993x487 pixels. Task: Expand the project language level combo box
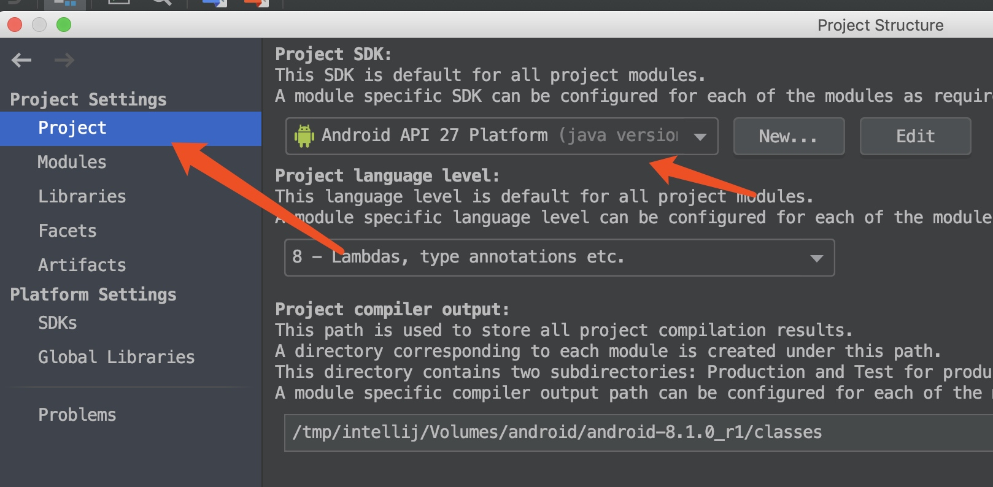(x=559, y=258)
